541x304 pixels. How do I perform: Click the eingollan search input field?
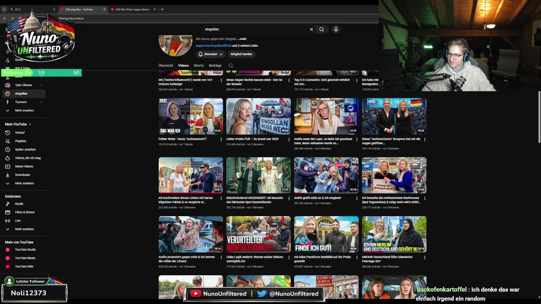tap(256, 29)
